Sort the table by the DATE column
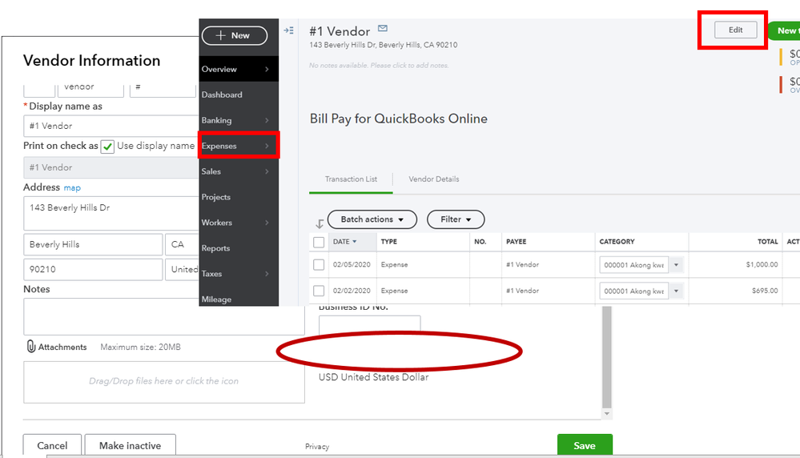This screenshot has width=800, height=458. coord(344,242)
